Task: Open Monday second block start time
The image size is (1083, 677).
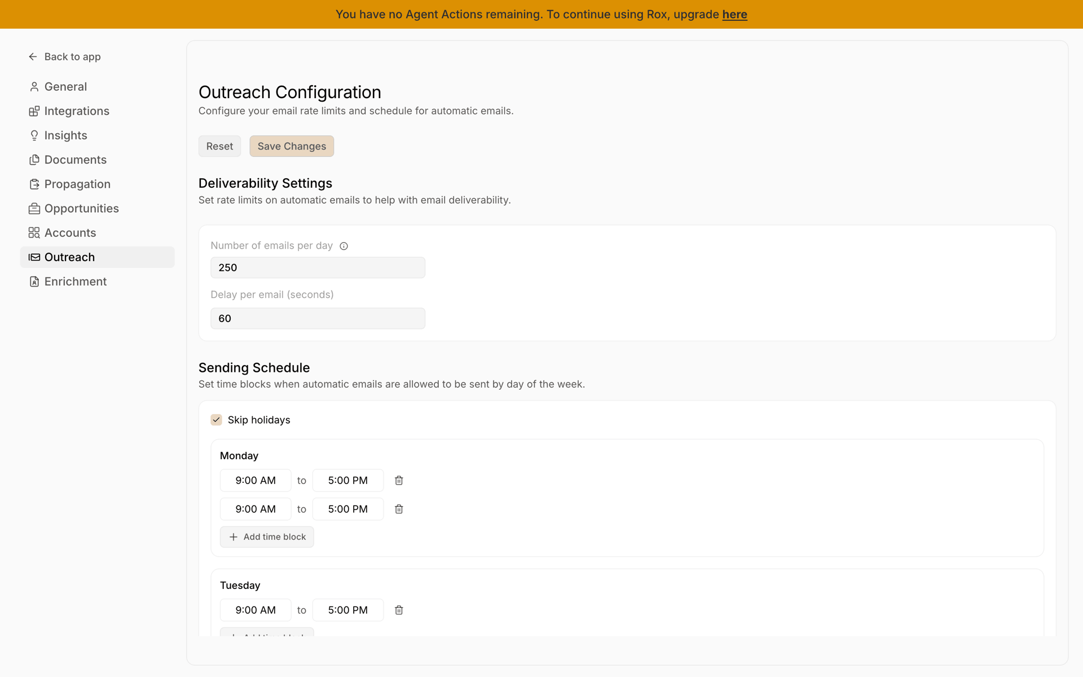Action: point(256,509)
